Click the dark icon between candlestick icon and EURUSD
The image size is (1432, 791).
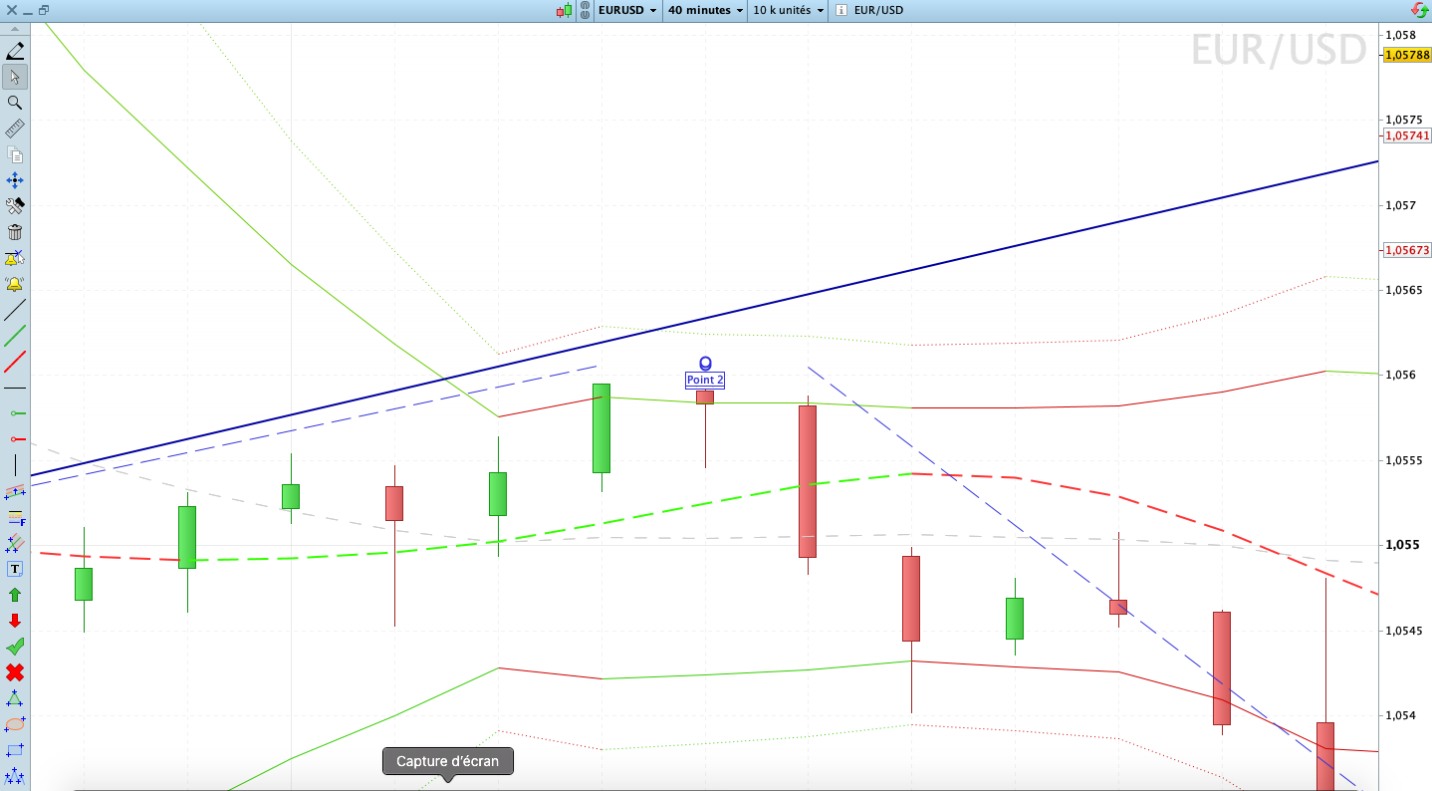(x=586, y=10)
